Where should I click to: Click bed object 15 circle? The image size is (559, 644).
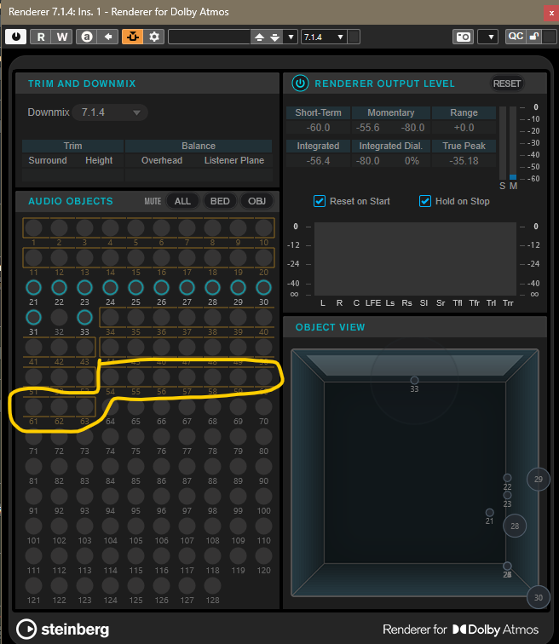tap(135, 258)
